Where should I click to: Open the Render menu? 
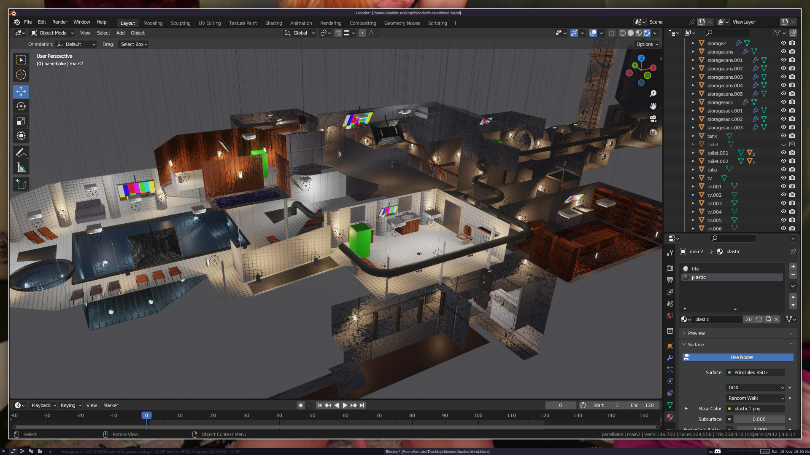(59, 22)
